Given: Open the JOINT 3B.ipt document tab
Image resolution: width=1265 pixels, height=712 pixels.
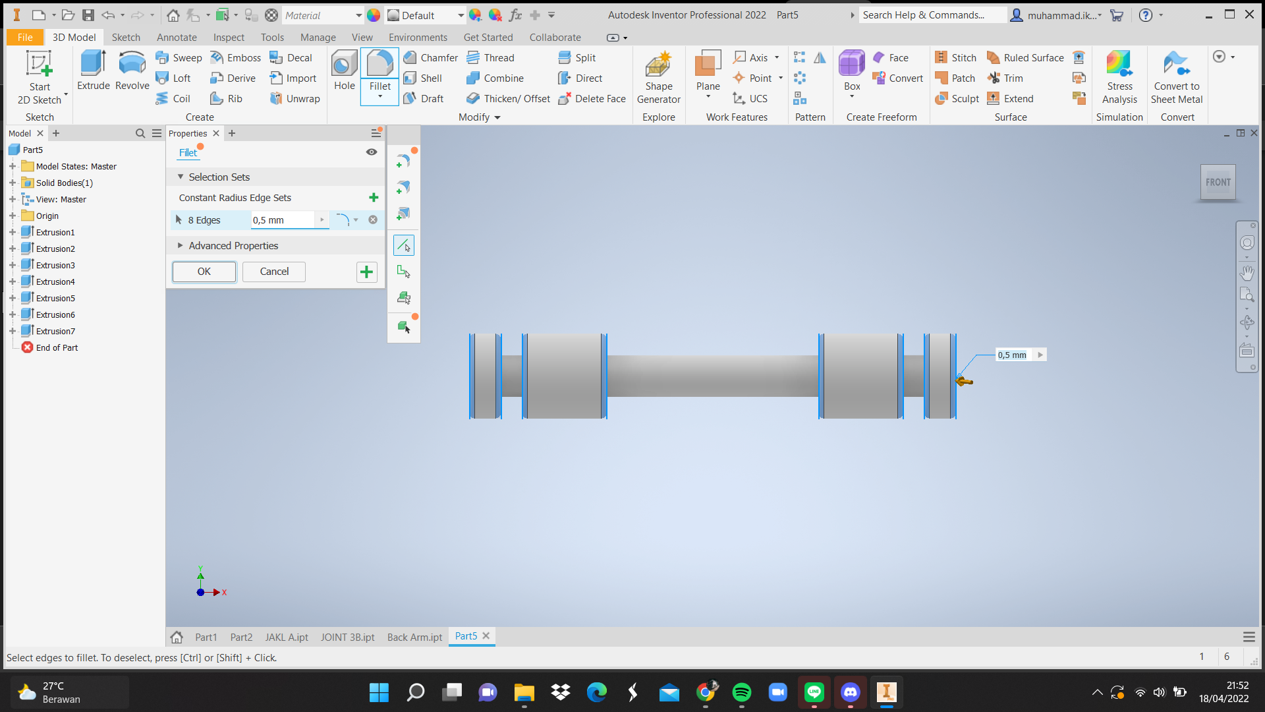Looking at the screenshot, I should (x=347, y=638).
